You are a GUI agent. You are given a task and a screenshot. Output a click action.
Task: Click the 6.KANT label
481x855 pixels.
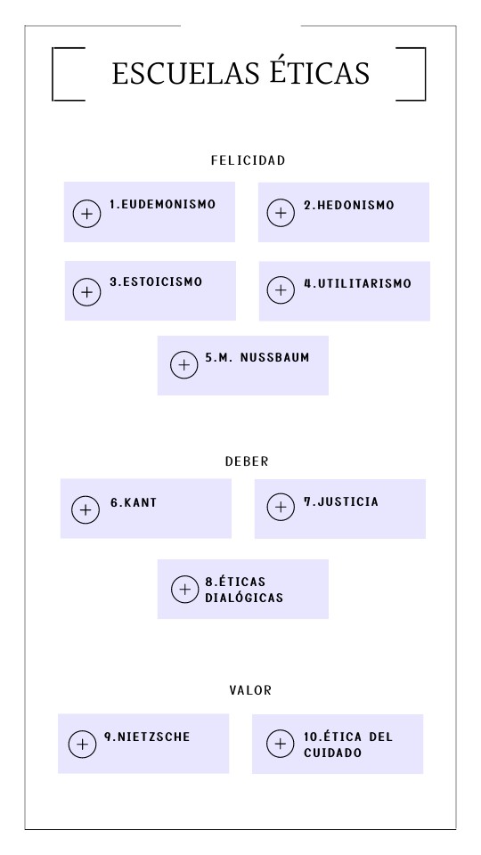tap(134, 502)
